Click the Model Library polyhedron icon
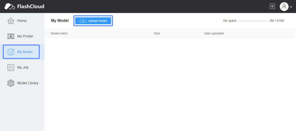Image resolution: width=296 pixels, height=131 pixels. pyautogui.click(x=11, y=83)
